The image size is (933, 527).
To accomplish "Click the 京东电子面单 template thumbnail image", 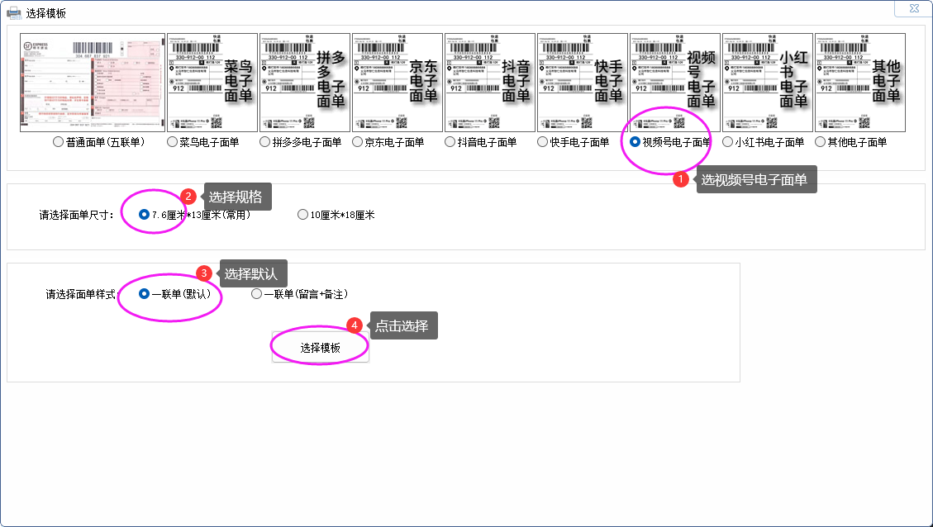I will coord(397,83).
